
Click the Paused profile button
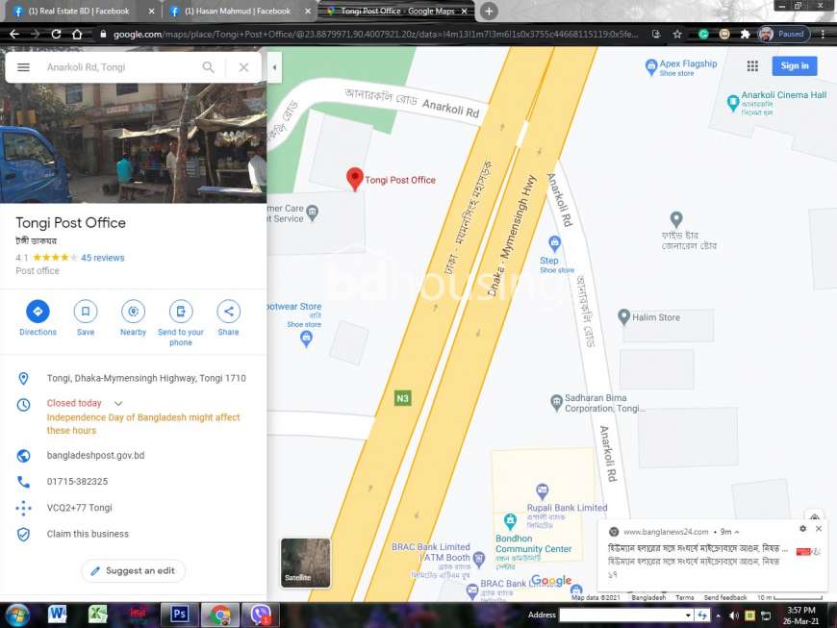pyautogui.click(x=784, y=35)
